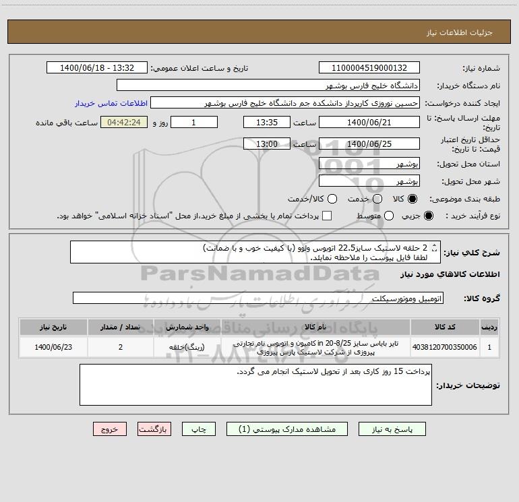This screenshot has width=519, height=502.
Task: Click the ردیف column header
Action: point(489,327)
